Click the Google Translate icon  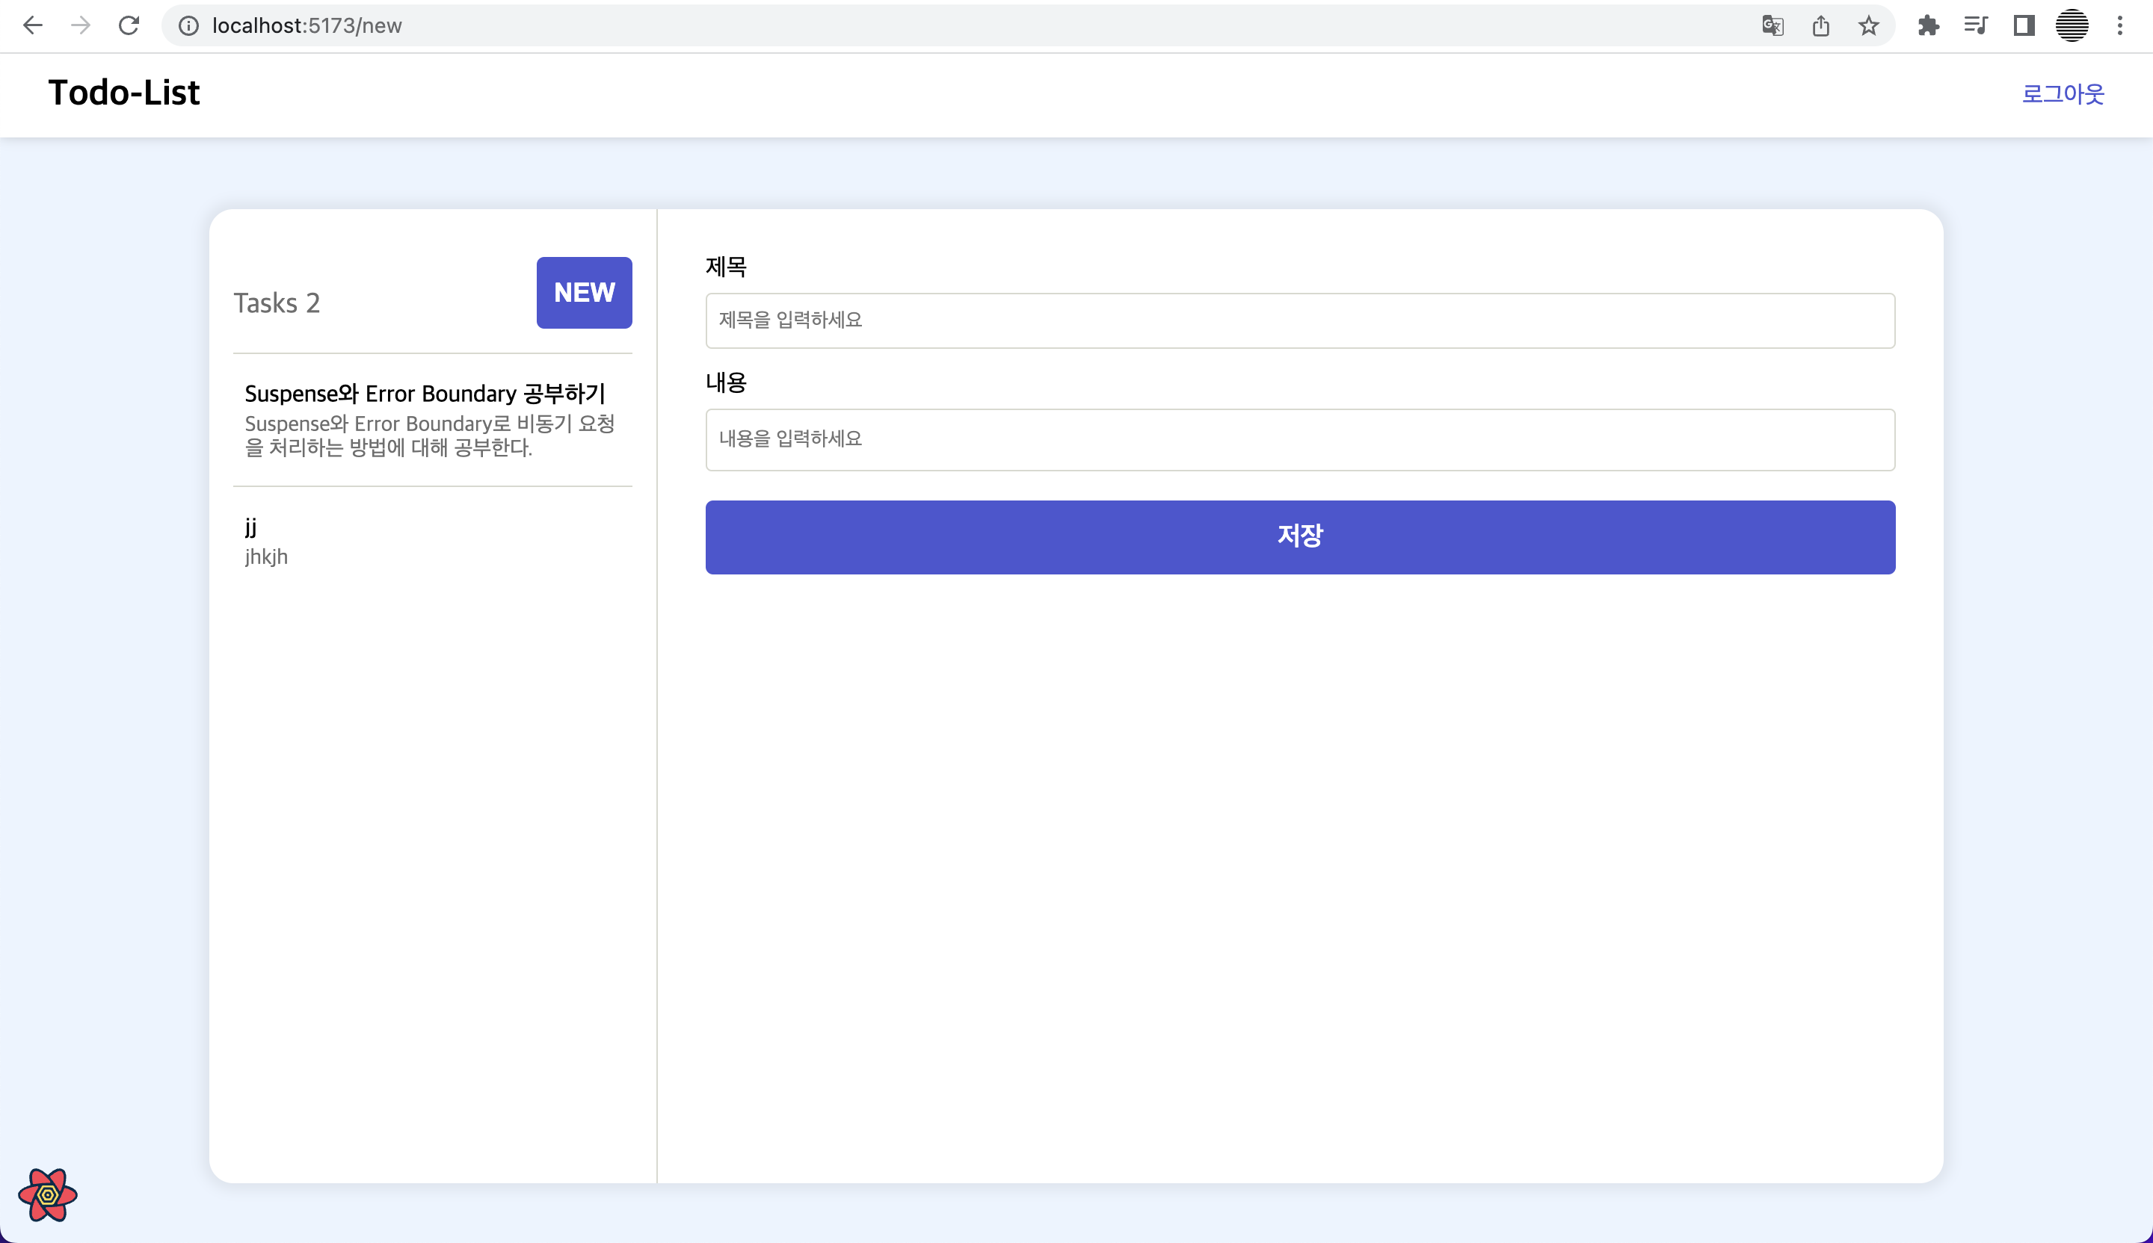[x=1772, y=25]
